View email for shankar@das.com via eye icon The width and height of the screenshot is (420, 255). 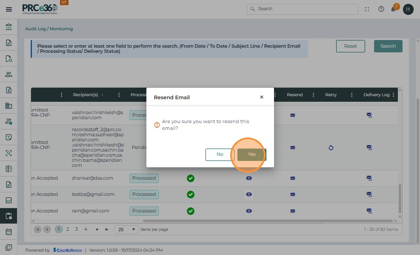point(249,178)
